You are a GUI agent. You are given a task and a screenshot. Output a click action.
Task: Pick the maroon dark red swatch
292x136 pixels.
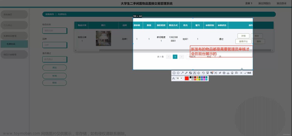click(195, 77)
